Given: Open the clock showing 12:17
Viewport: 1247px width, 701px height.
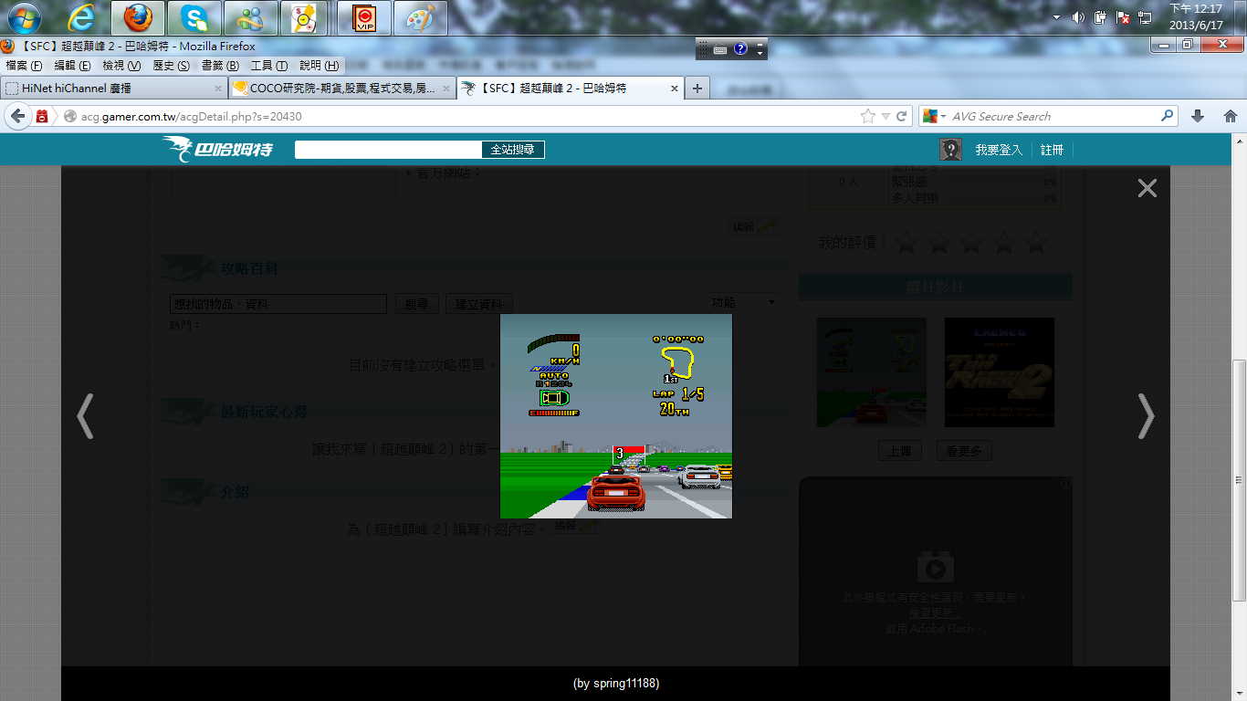Looking at the screenshot, I should click(x=1195, y=16).
